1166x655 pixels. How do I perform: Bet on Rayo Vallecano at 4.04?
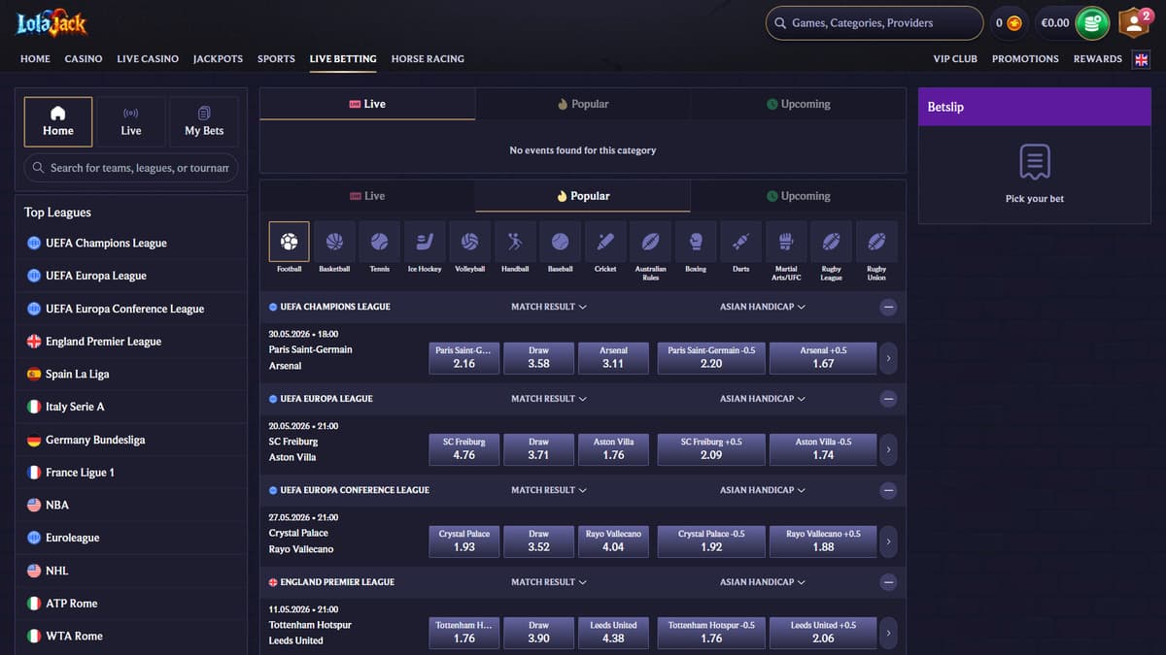tap(613, 541)
